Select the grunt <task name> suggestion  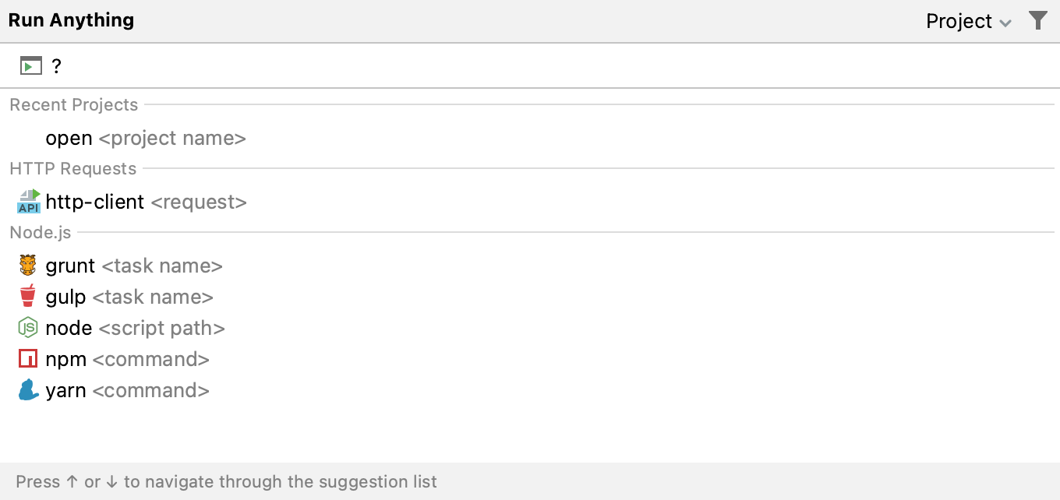coord(132,265)
